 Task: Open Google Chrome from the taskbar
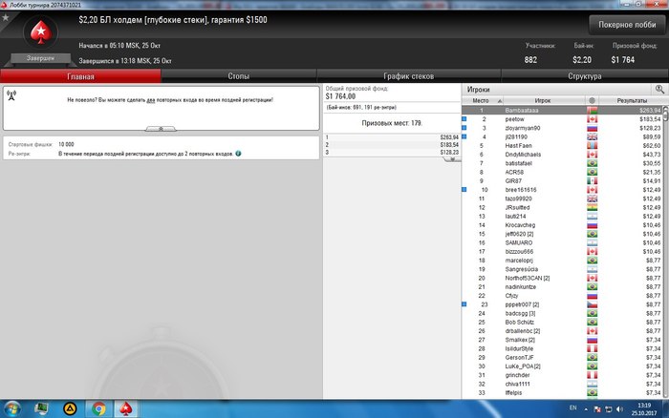coord(98,409)
